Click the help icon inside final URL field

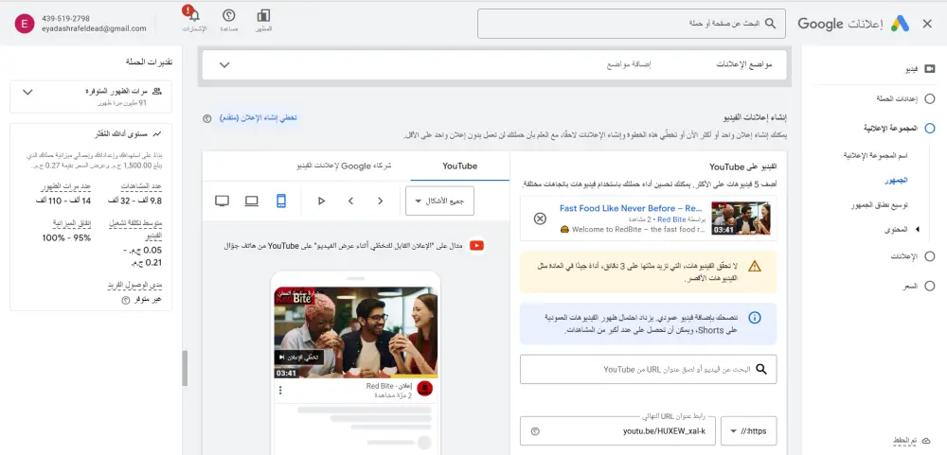tap(534, 431)
